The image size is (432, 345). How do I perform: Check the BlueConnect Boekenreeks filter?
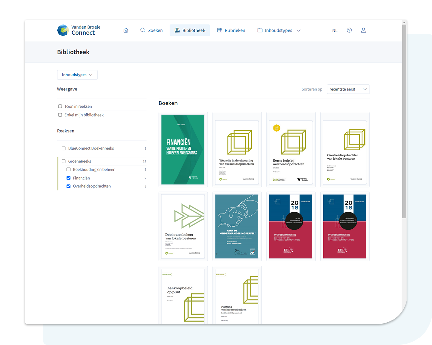click(x=64, y=148)
